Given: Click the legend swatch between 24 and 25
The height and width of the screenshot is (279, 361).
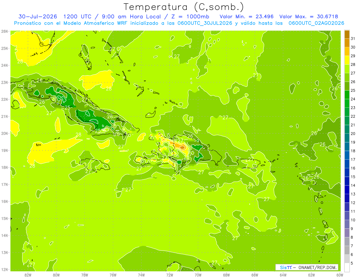Looking at the screenshot, I should (347, 95).
